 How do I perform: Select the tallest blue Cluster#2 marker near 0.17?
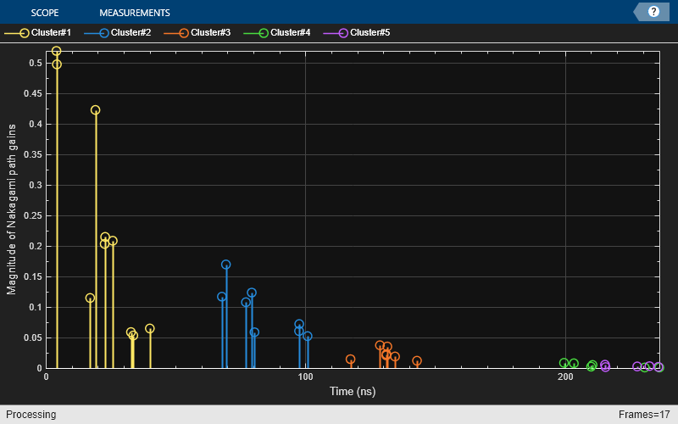pyautogui.click(x=225, y=265)
